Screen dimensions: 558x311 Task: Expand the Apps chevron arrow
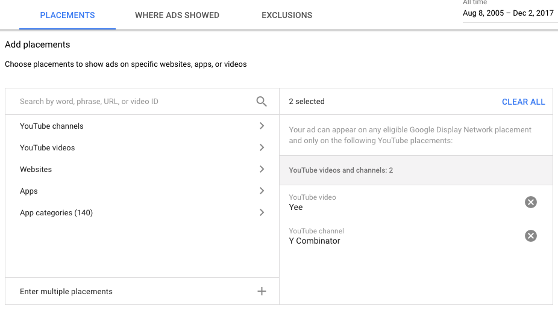click(262, 191)
